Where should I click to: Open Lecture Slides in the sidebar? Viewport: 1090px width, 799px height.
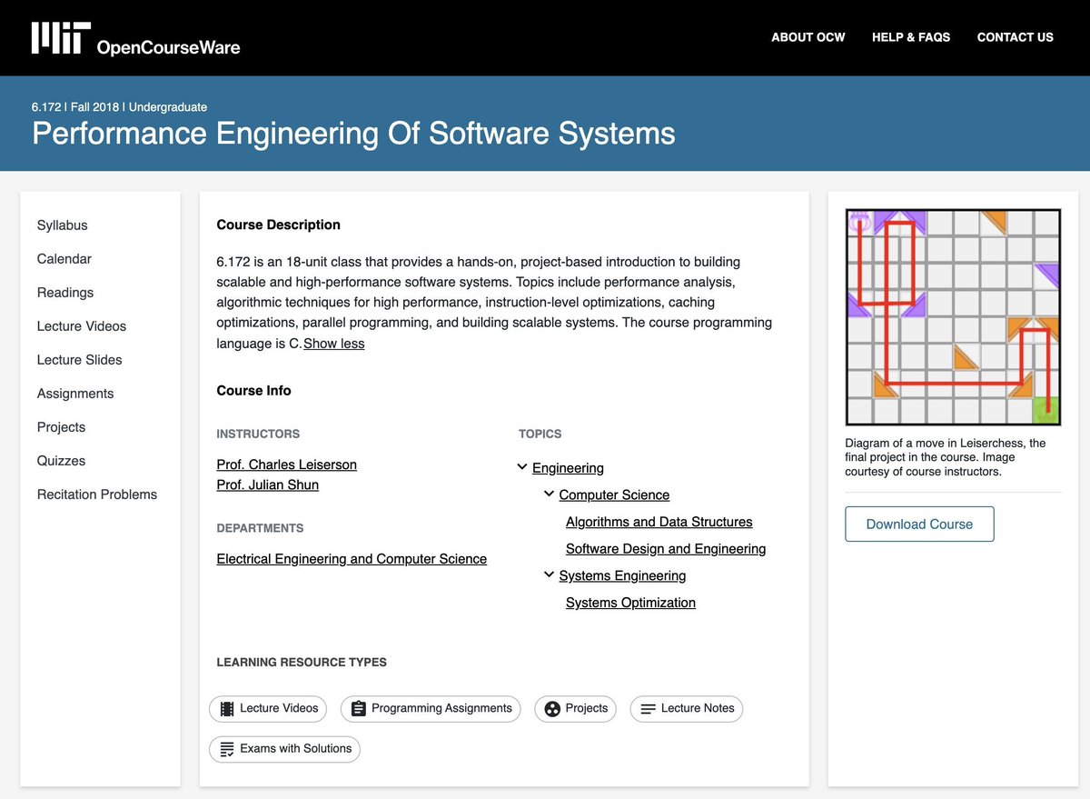pyautogui.click(x=80, y=360)
